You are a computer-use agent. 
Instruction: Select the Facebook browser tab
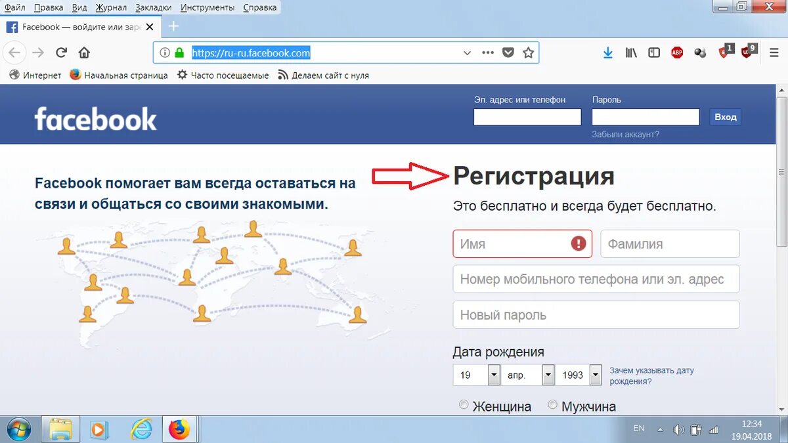[80, 27]
